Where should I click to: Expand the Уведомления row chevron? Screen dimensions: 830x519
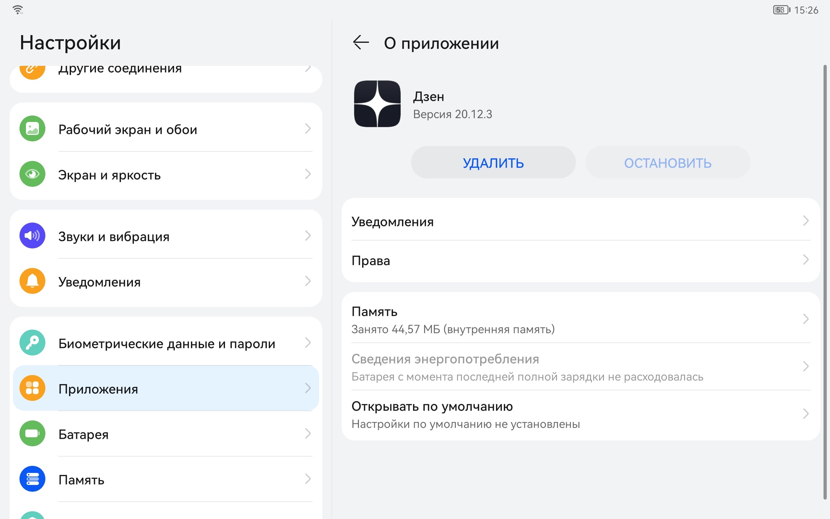pyautogui.click(x=806, y=222)
